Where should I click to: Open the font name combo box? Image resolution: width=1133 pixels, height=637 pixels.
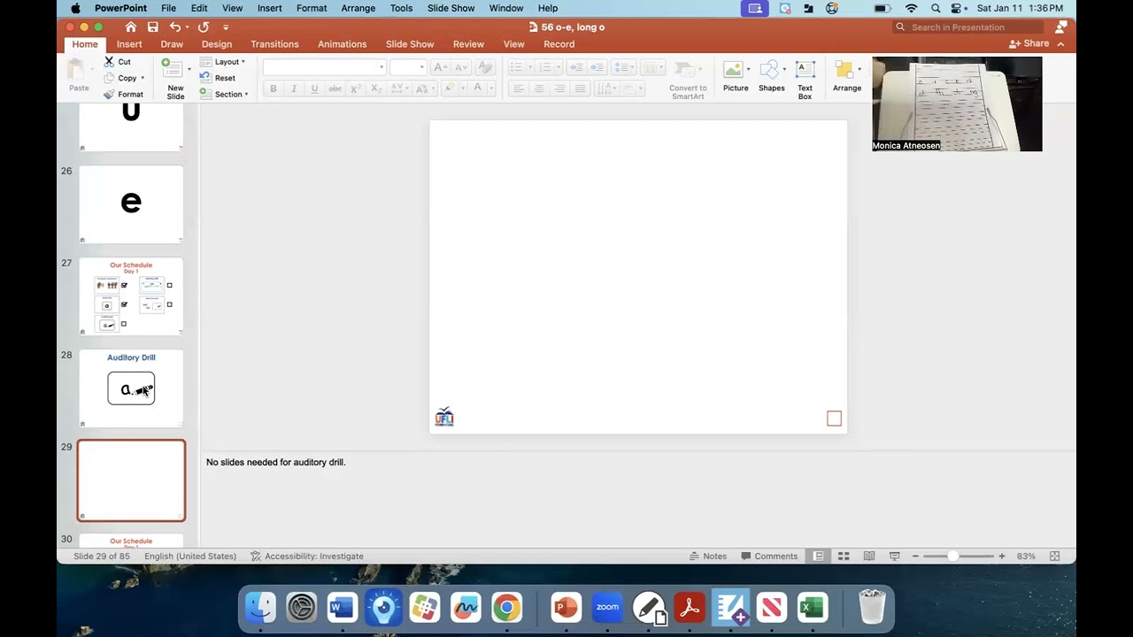point(324,67)
